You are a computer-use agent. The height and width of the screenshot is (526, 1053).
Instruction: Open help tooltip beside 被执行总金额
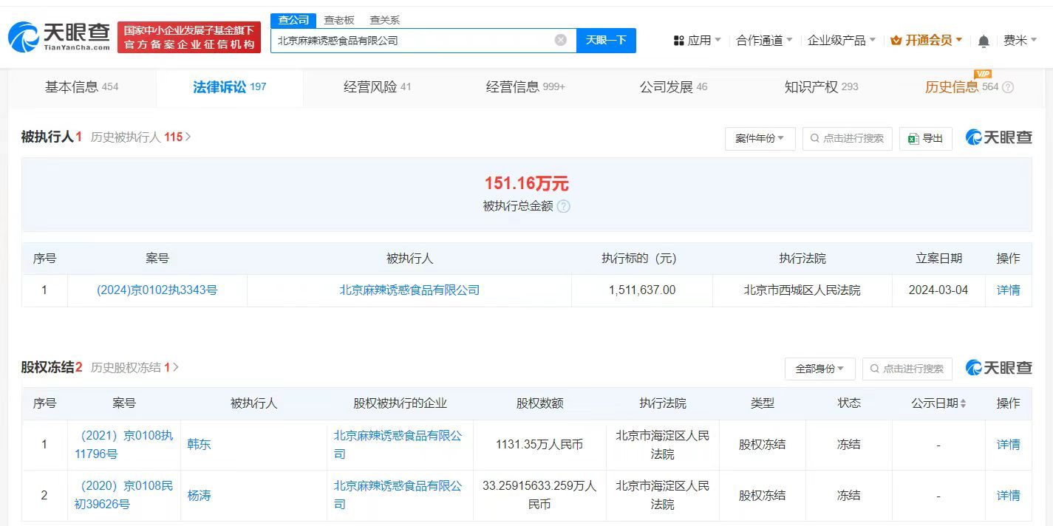(x=563, y=207)
